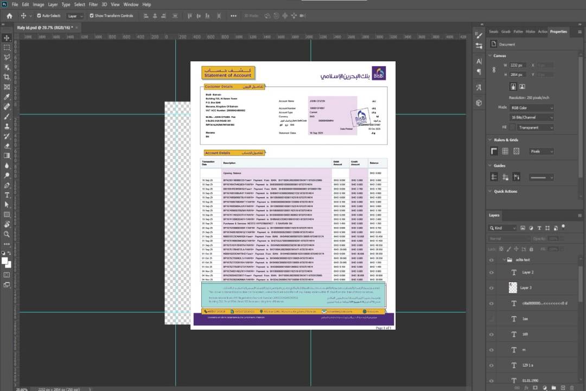Hide the '169' text layer
Viewport: 586px width, 391px height.
tap(492, 335)
